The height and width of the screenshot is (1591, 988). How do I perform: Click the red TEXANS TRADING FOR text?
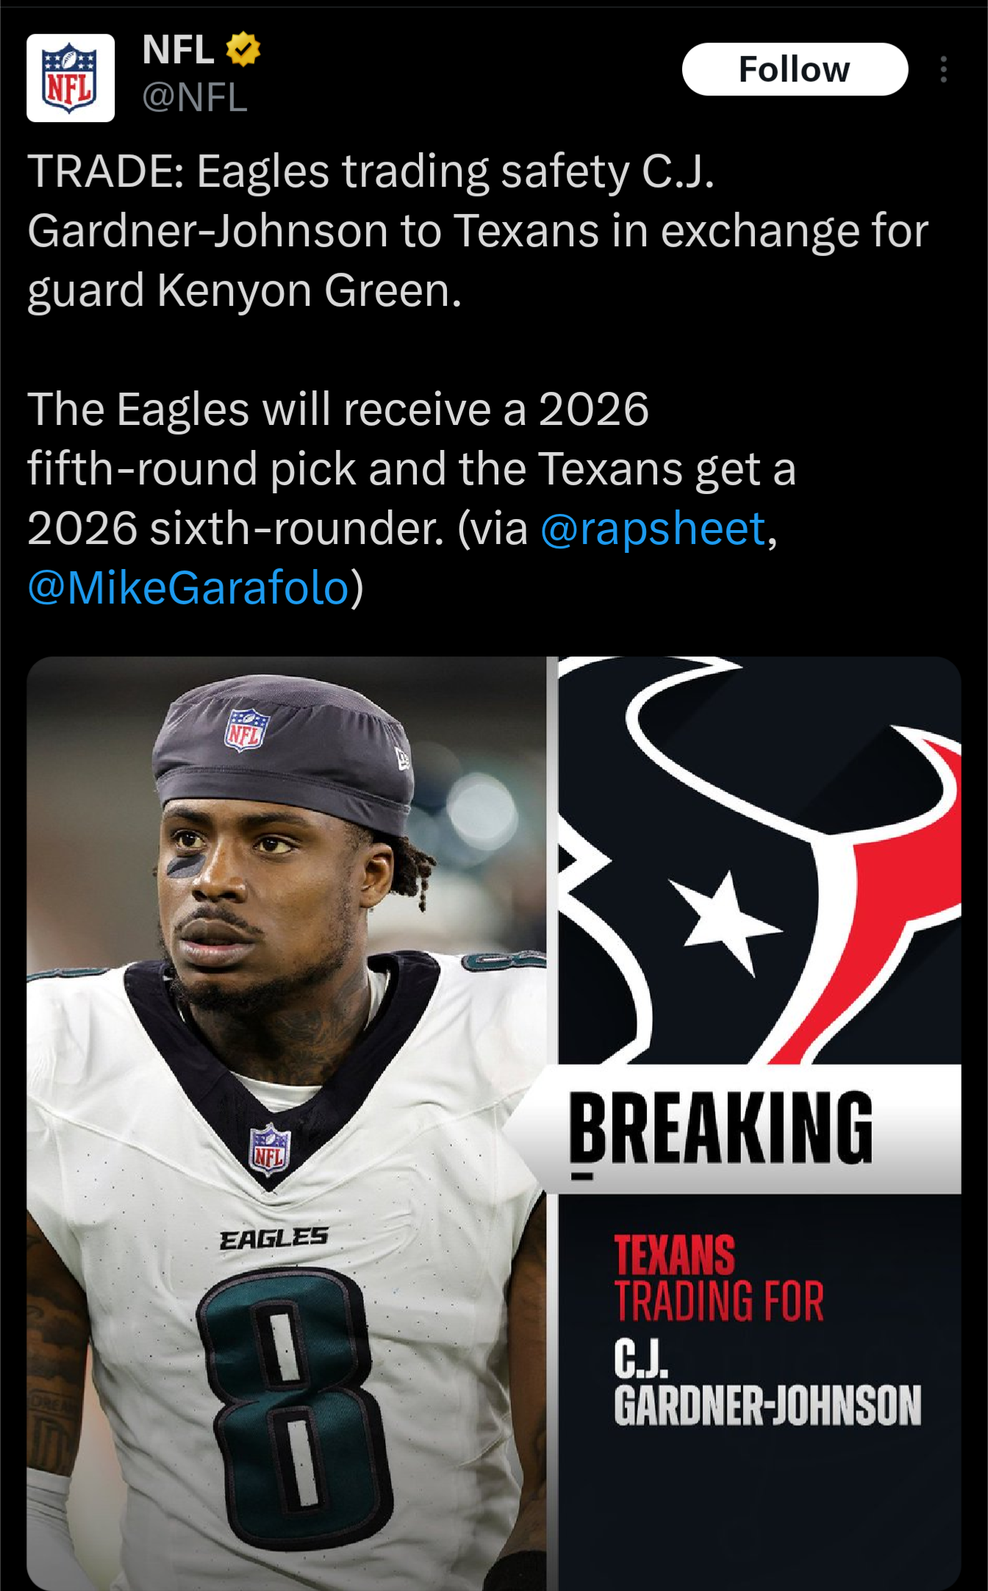click(x=719, y=1279)
